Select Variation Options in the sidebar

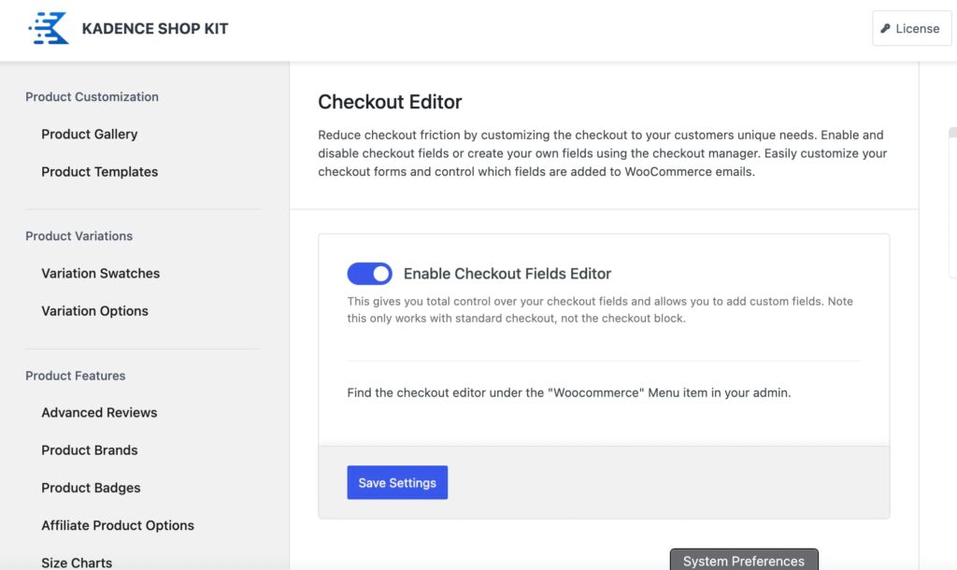tap(95, 310)
